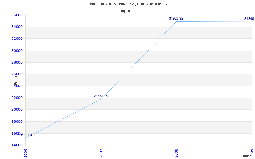
Task: Click the Euro y-axis title
Action: point(16,81)
